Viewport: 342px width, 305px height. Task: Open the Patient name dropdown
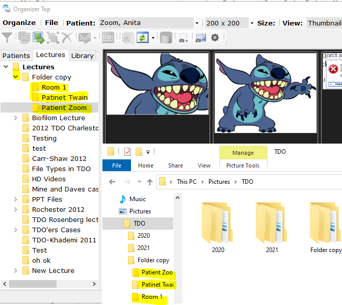coord(197,23)
